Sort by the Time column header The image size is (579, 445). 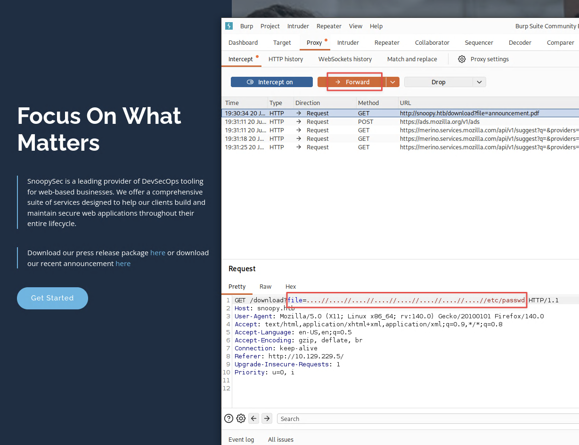pyautogui.click(x=245, y=103)
